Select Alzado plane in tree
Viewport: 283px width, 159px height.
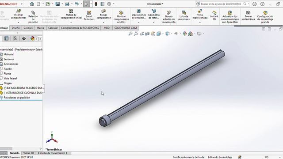point(8,69)
